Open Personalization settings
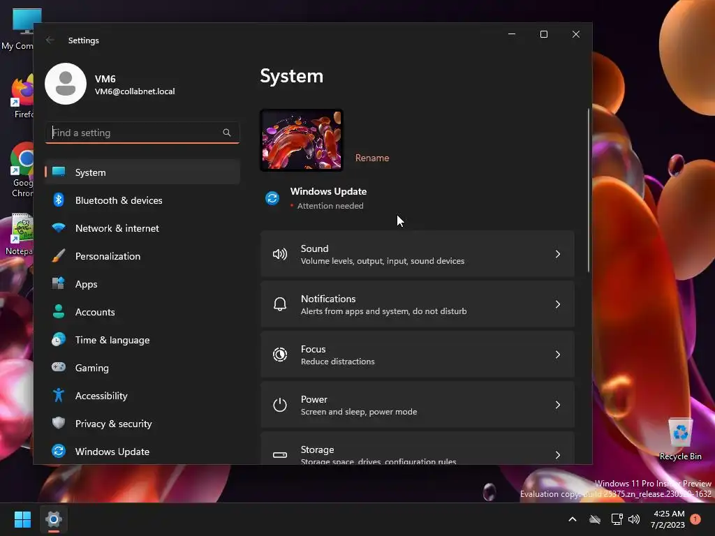 142,255
